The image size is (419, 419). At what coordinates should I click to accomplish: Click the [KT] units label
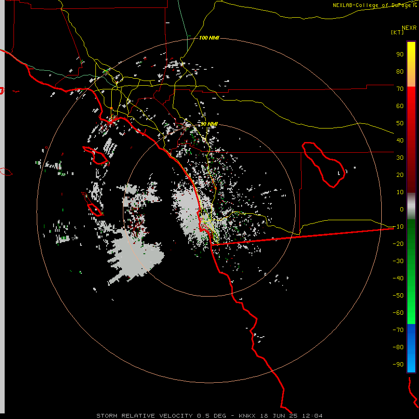[x=398, y=32]
